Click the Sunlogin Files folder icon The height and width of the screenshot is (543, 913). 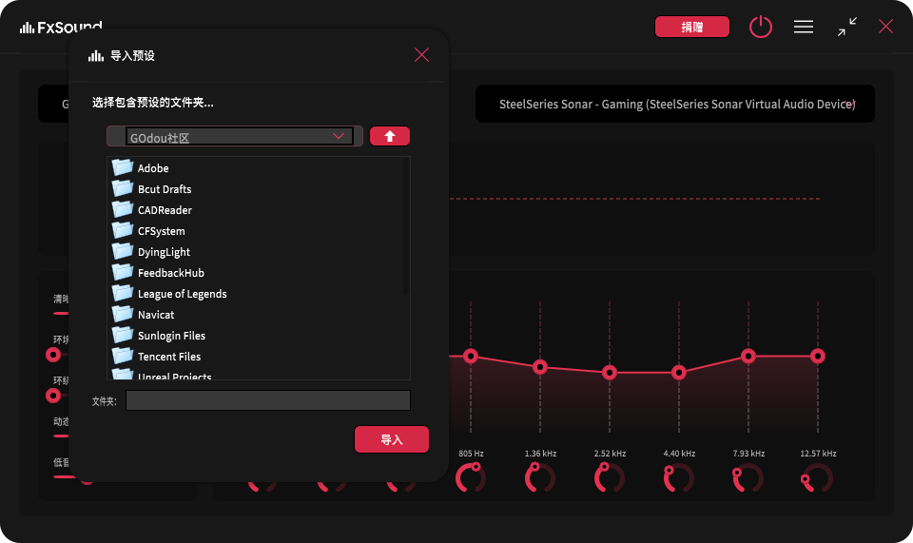pyautogui.click(x=123, y=336)
